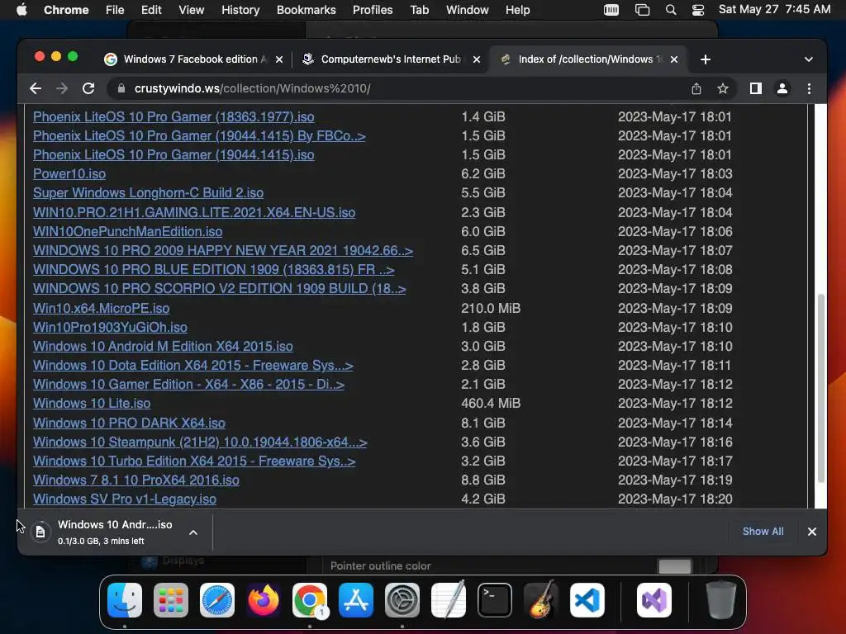846x634 pixels.
Task: Expand the tab search chevron
Action: (x=808, y=59)
